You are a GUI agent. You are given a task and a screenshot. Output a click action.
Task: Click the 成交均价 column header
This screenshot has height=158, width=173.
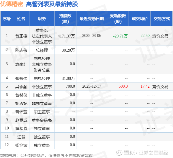[140, 18]
